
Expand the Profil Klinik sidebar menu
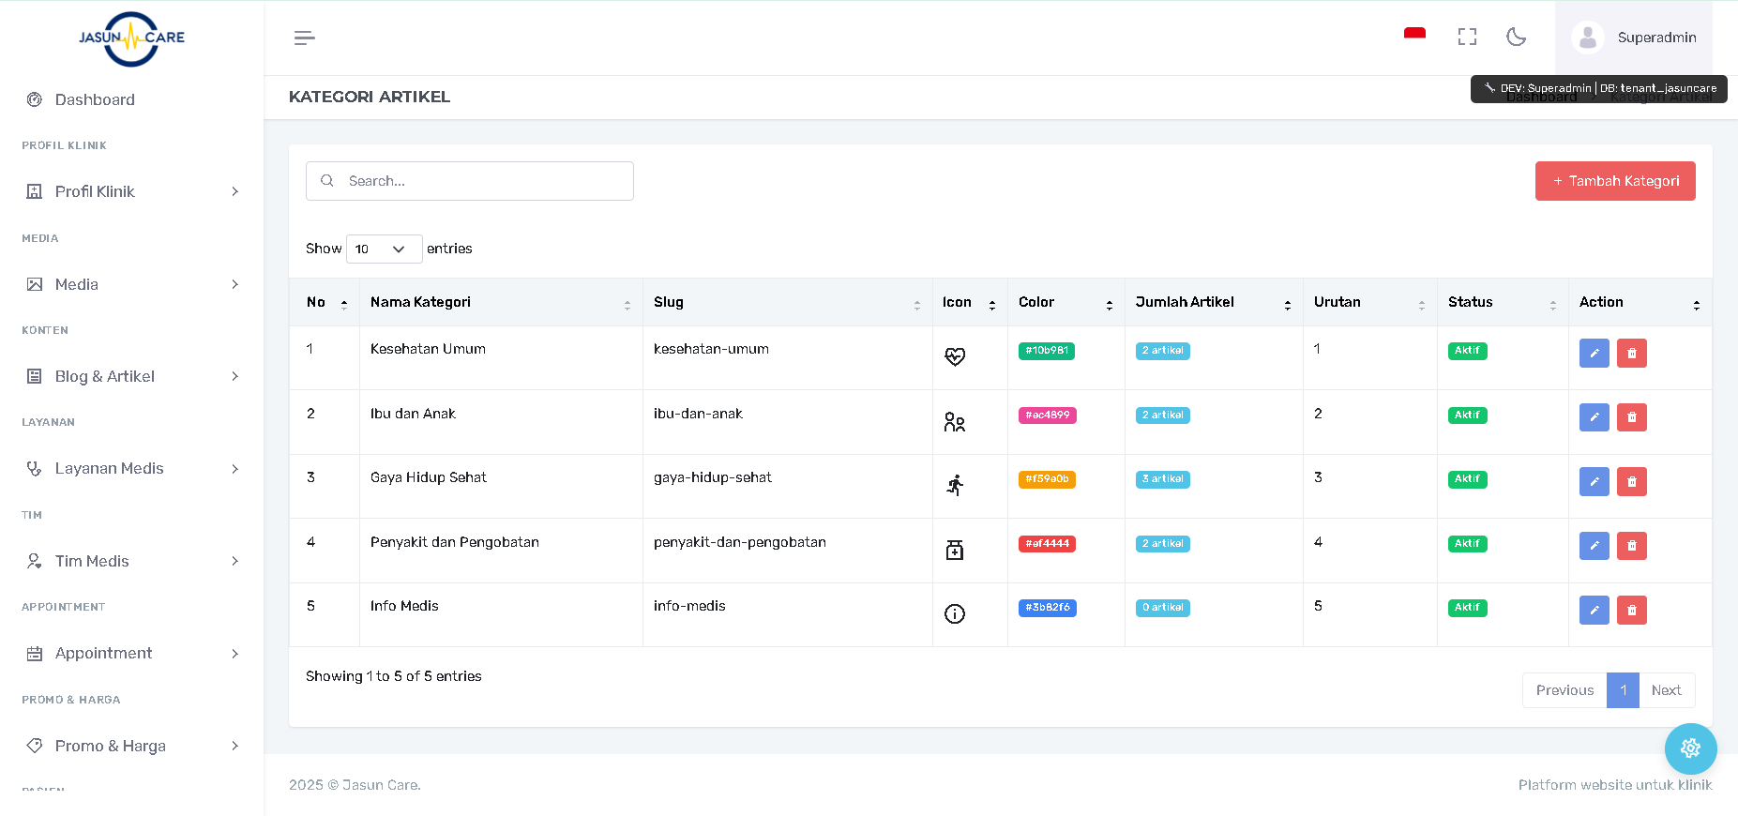coord(131,191)
